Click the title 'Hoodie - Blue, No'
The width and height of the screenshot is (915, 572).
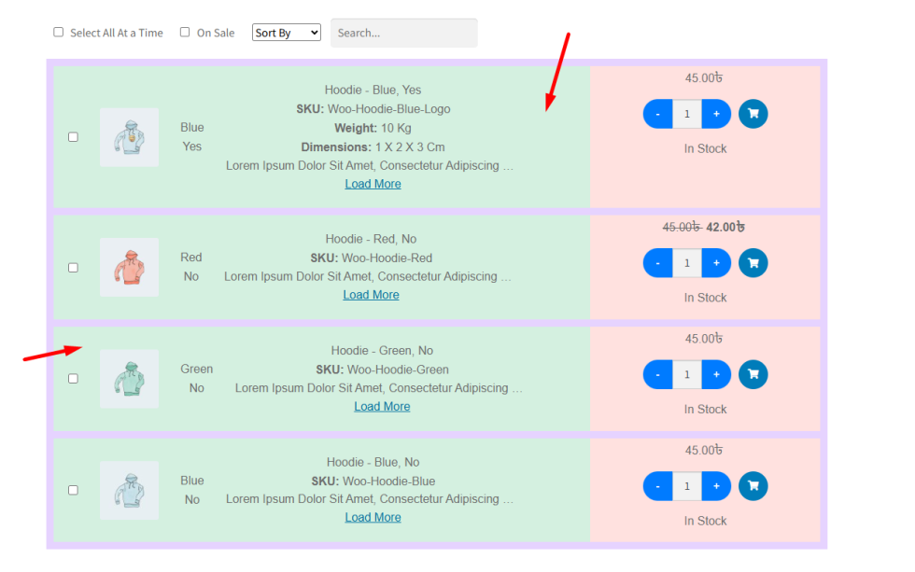click(373, 463)
